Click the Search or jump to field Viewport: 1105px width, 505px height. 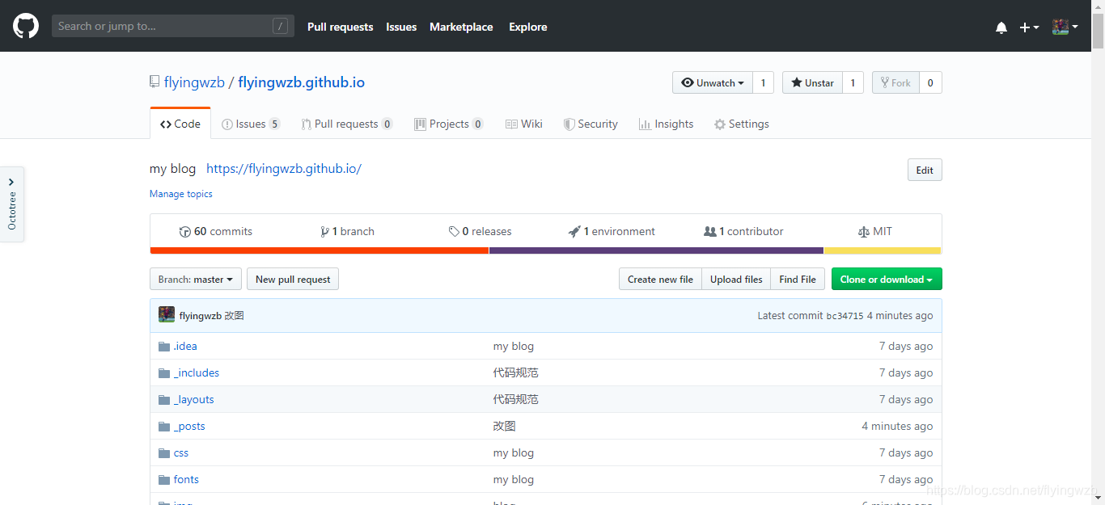173,26
